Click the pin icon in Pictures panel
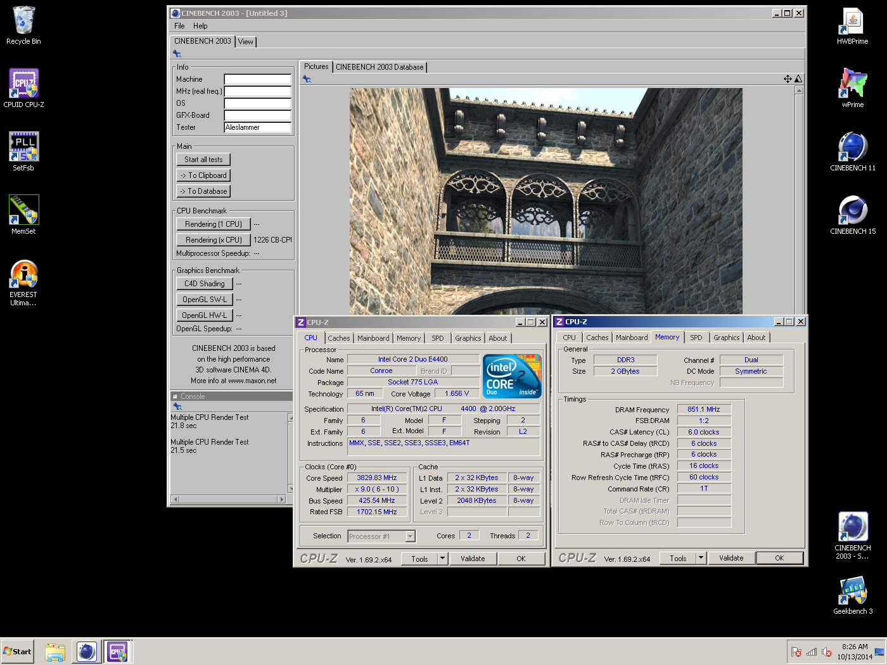Image resolution: width=887 pixels, height=665 pixels. click(x=307, y=79)
